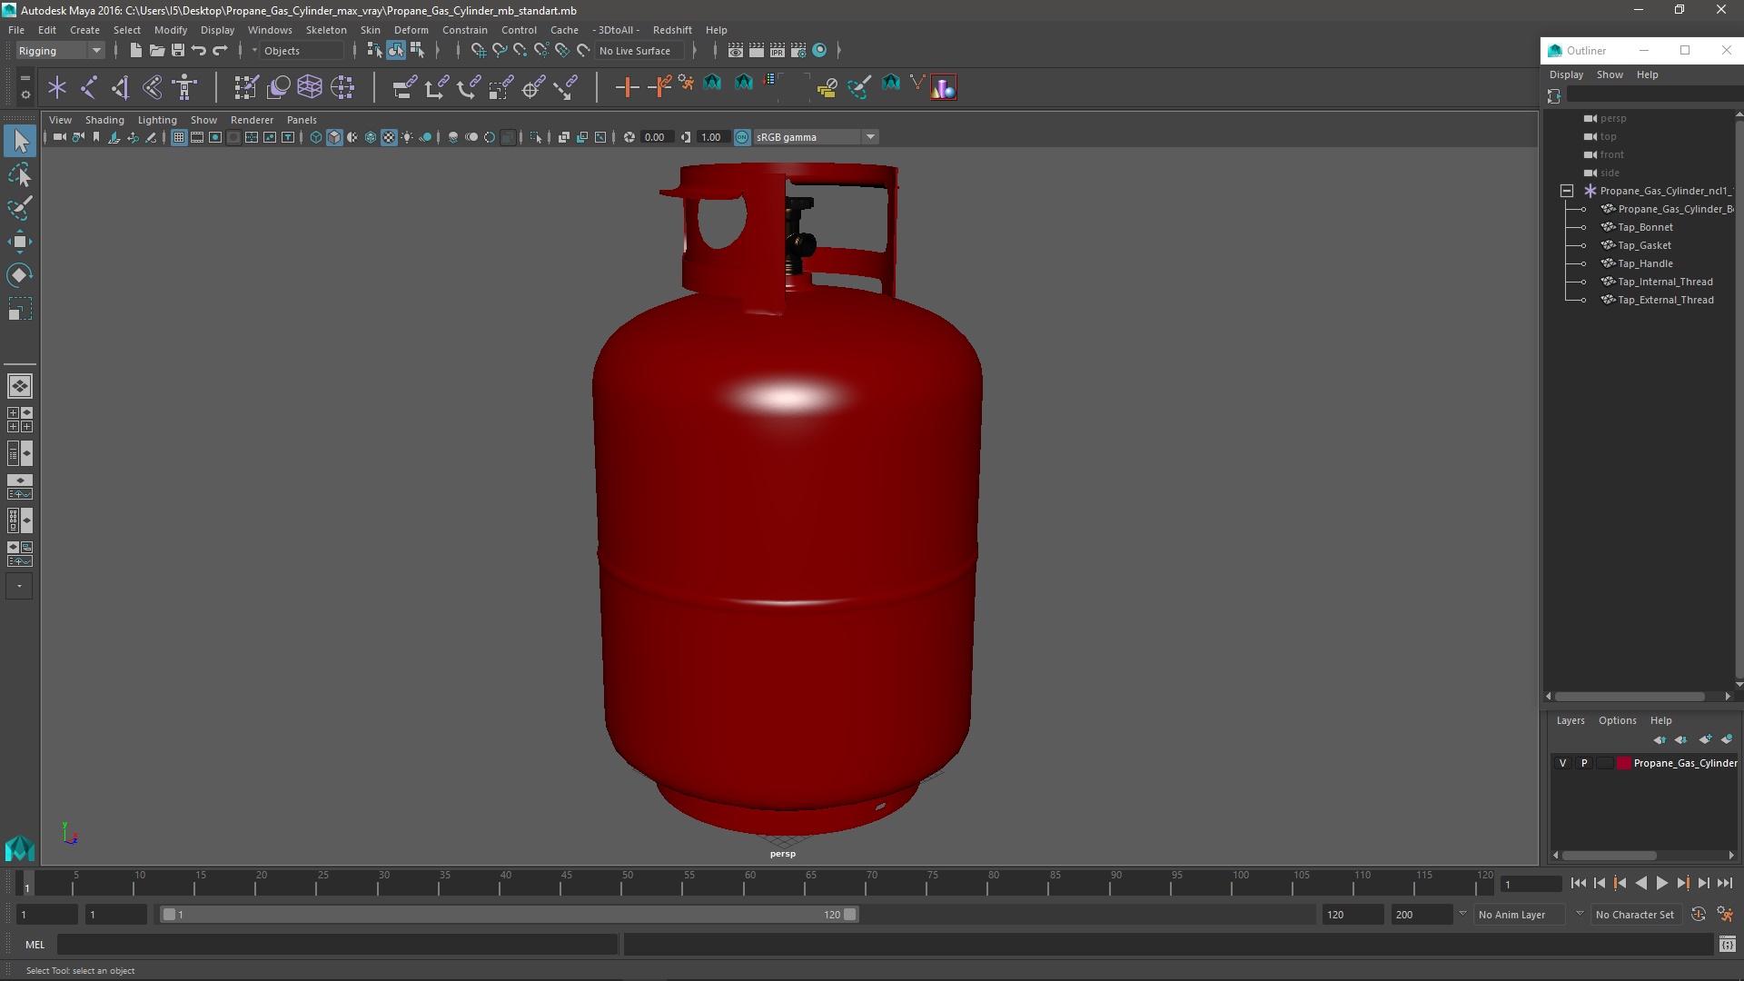The image size is (1744, 981).
Task: Open the Constrain menu
Action: point(464,30)
